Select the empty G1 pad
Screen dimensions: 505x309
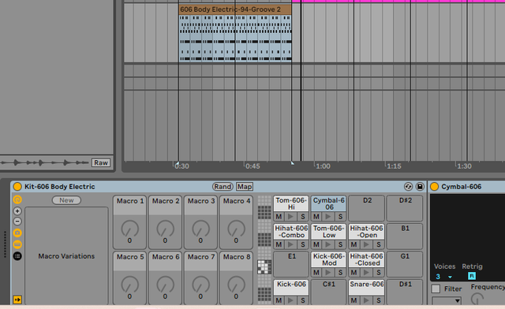tap(405, 264)
